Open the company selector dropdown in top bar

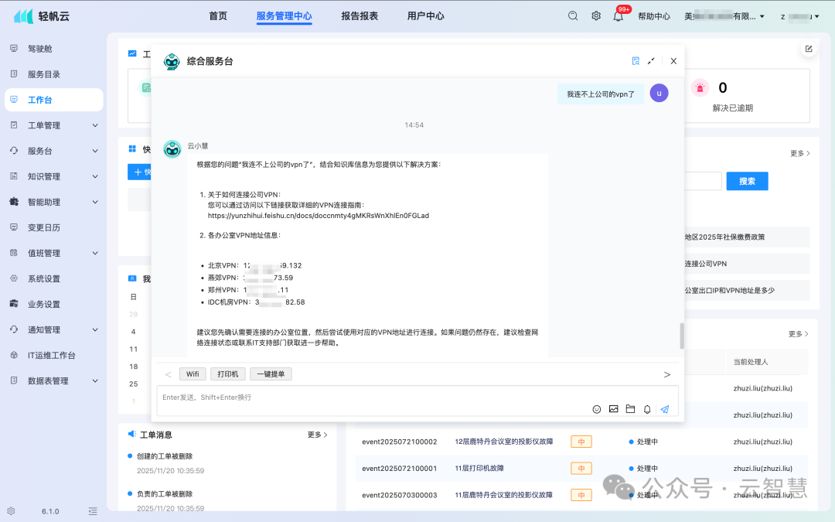click(x=725, y=15)
